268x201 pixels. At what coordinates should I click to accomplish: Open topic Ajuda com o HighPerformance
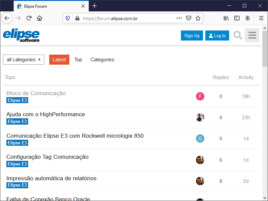click(46, 114)
